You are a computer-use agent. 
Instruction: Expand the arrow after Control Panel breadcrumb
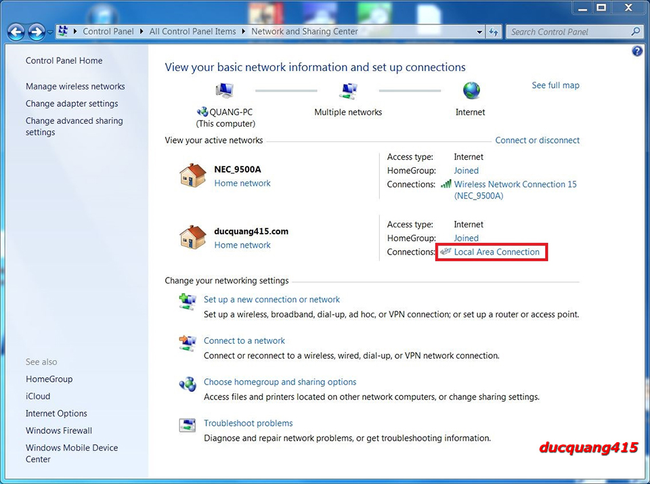(x=141, y=32)
